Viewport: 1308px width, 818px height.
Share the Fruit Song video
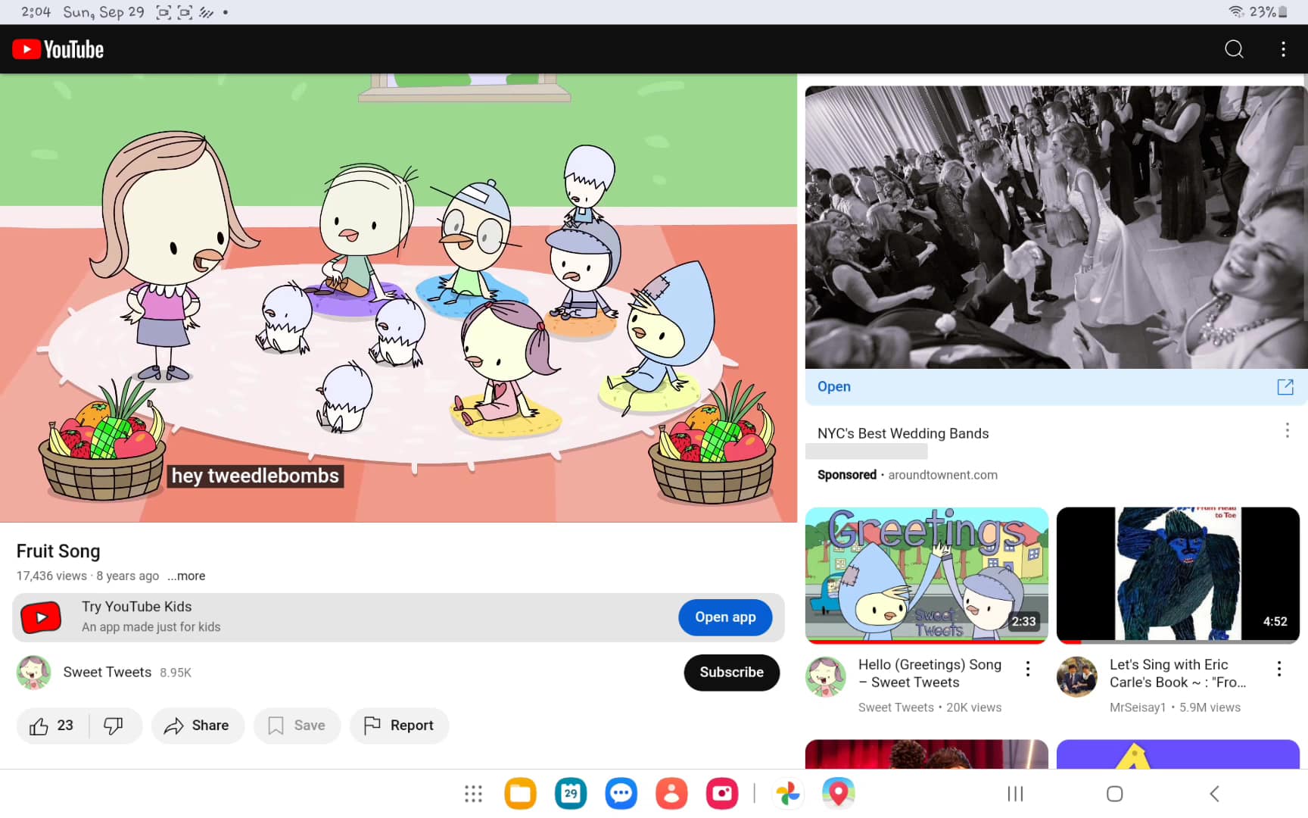(197, 726)
